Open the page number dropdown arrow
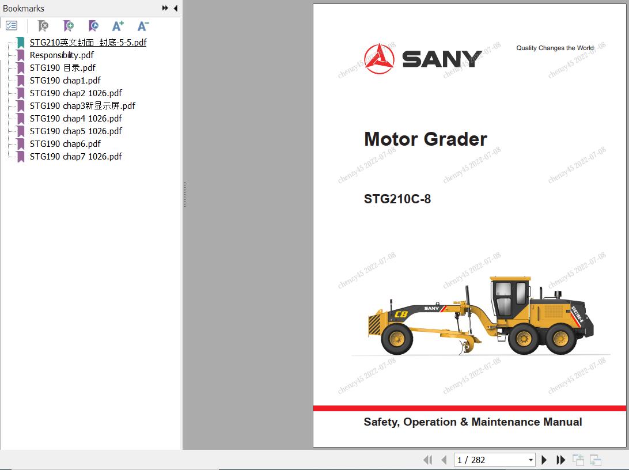The image size is (629, 470). (x=531, y=460)
